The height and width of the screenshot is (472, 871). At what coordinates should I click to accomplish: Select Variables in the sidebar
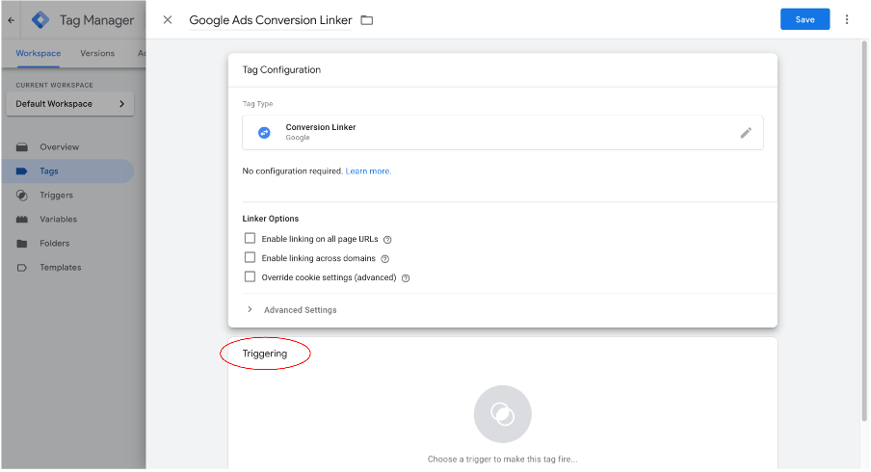pos(58,220)
